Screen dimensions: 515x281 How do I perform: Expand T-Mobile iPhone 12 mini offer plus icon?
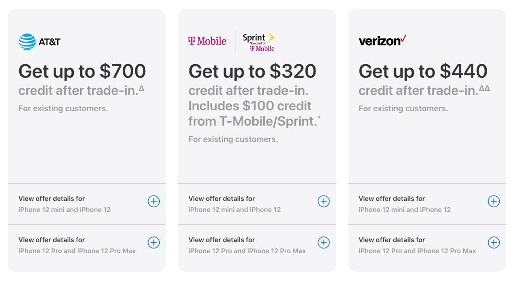coord(324,201)
